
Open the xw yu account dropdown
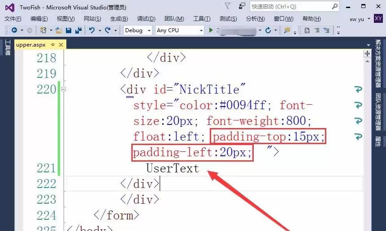pyautogui.click(x=369, y=19)
